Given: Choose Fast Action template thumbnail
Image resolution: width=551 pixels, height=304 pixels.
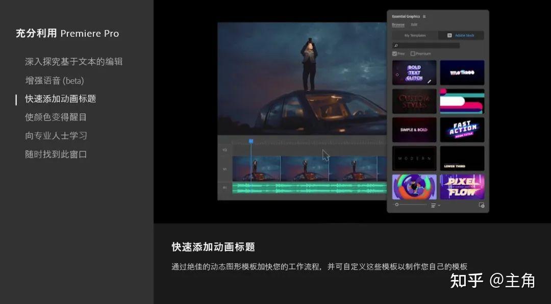Looking at the screenshot, I should (462, 130).
